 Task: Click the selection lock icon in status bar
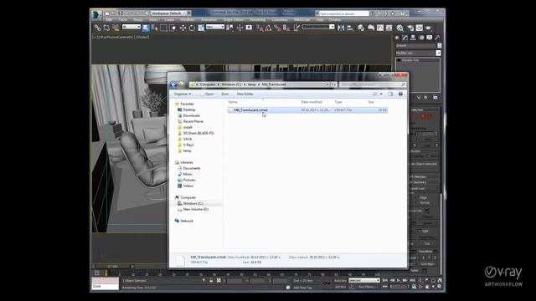tap(211, 281)
